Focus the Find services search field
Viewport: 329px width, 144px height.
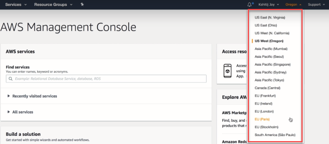coord(106,79)
